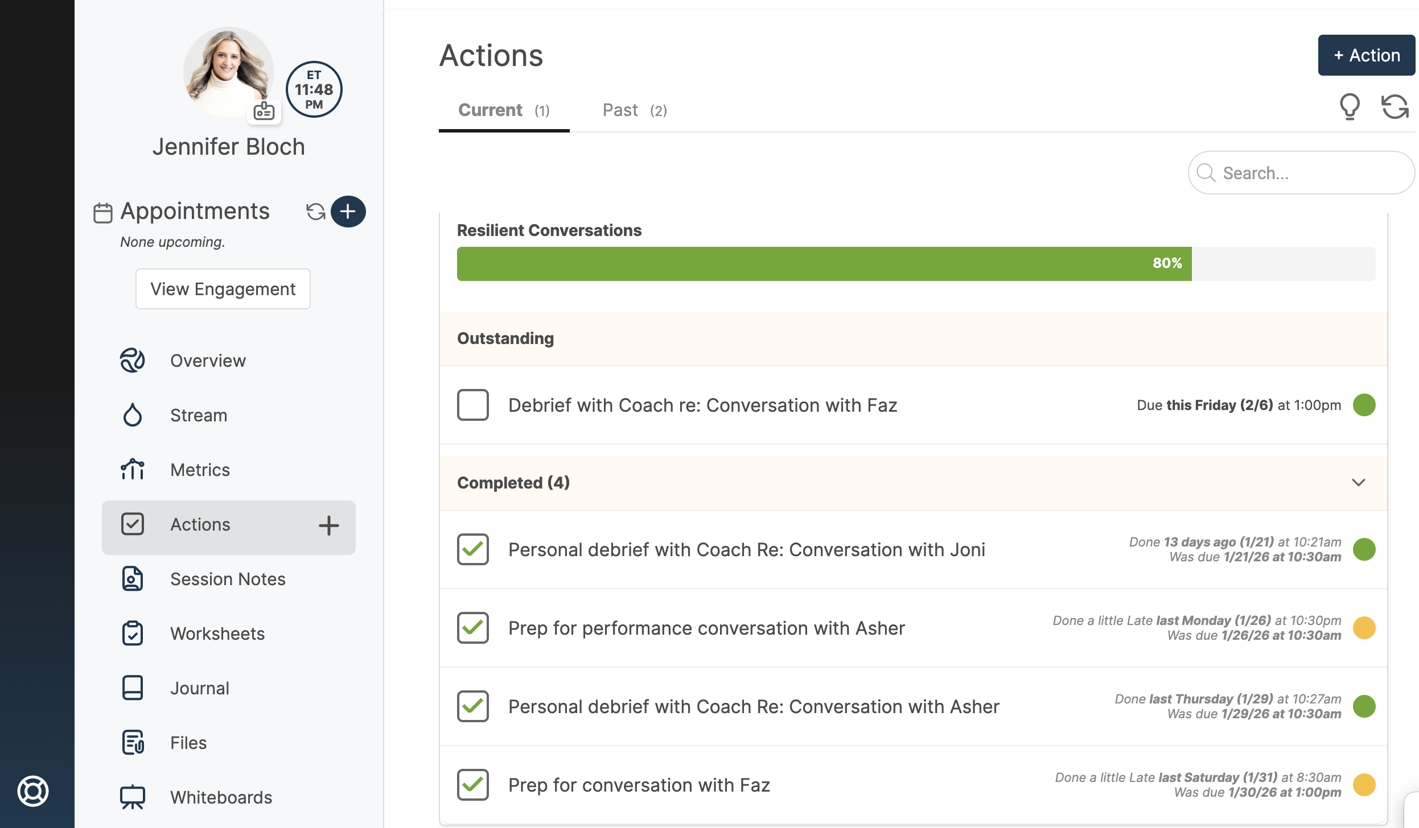Uncheck Prep for conversation with Faz
This screenshot has width=1419, height=828.
tap(472, 785)
